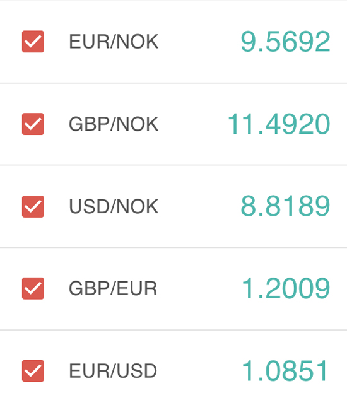Click the white checkmark beside USD/NOK
Viewport: 347px width, 410px height.
[x=33, y=206]
